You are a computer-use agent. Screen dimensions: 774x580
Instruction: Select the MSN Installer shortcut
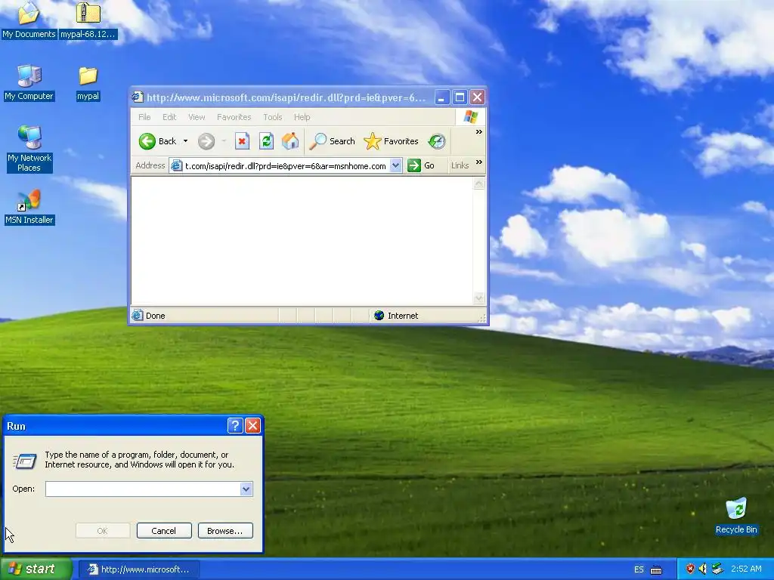(x=29, y=207)
